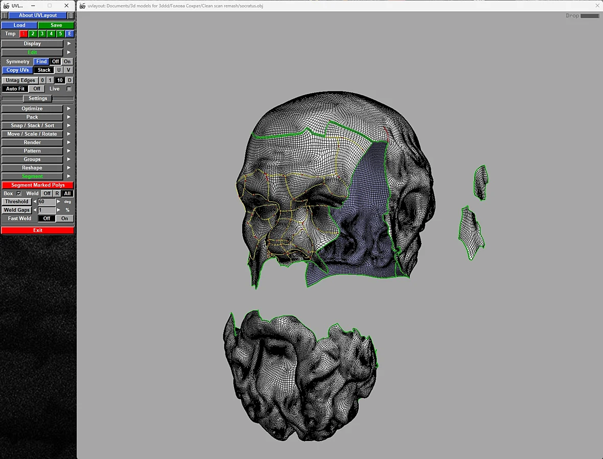This screenshot has height=459, width=603.
Task: Expand the Display panel arrow
Action: pyautogui.click(x=69, y=44)
